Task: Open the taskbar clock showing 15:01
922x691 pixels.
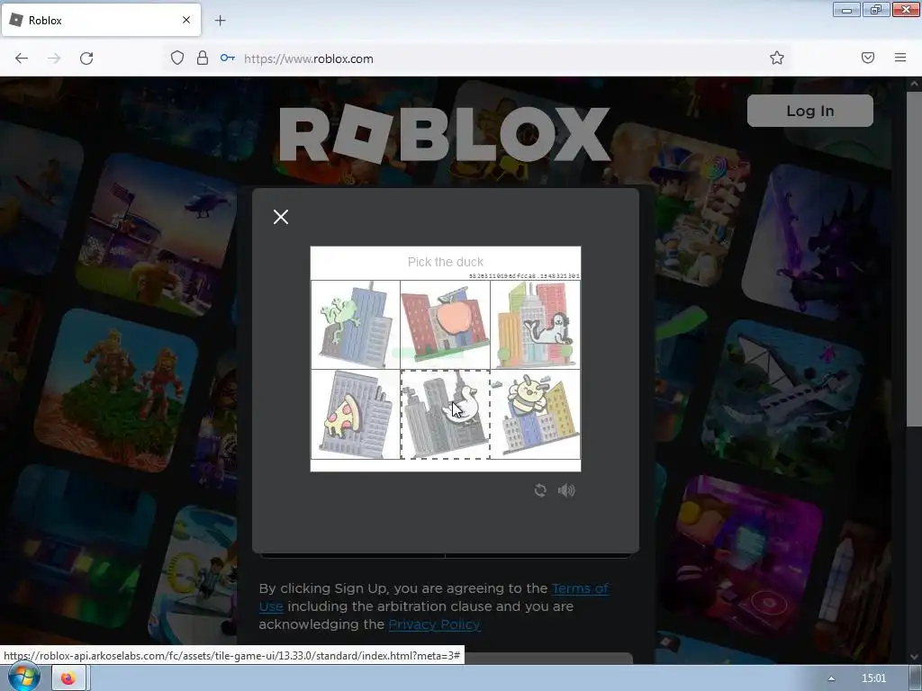Action: 873,678
